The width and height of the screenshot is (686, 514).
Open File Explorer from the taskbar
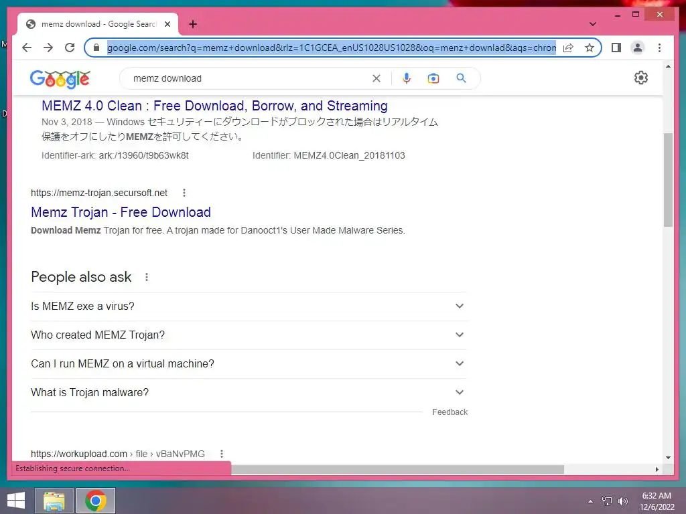click(54, 501)
